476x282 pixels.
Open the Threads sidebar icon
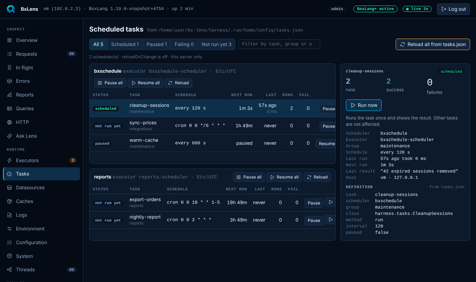pyautogui.click(x=9, y=269)
